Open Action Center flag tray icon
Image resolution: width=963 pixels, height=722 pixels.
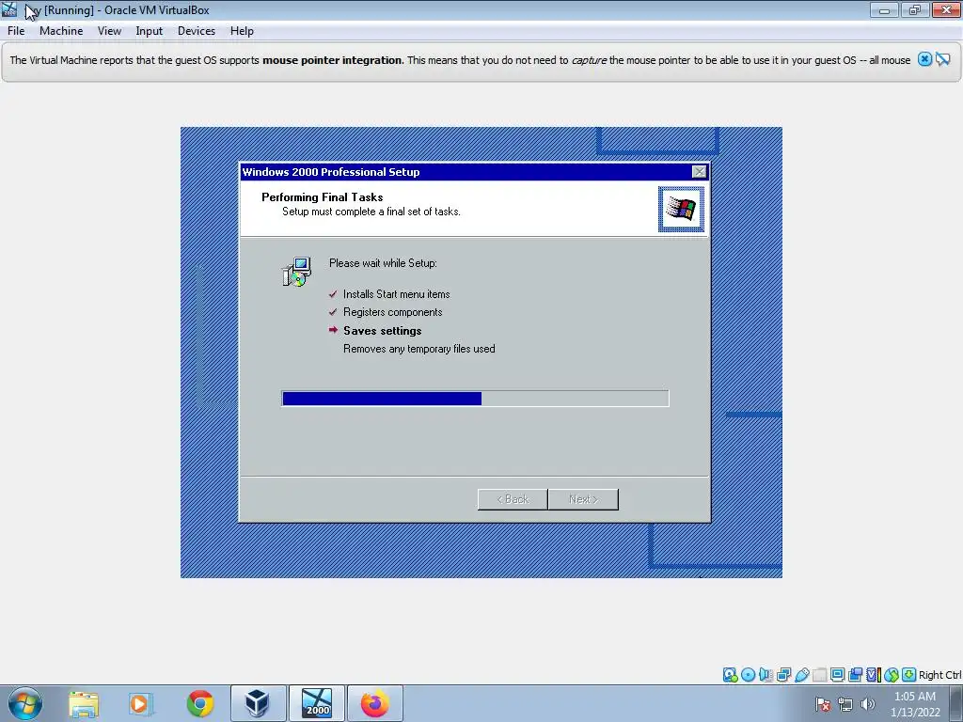click(x=823, y=704)
